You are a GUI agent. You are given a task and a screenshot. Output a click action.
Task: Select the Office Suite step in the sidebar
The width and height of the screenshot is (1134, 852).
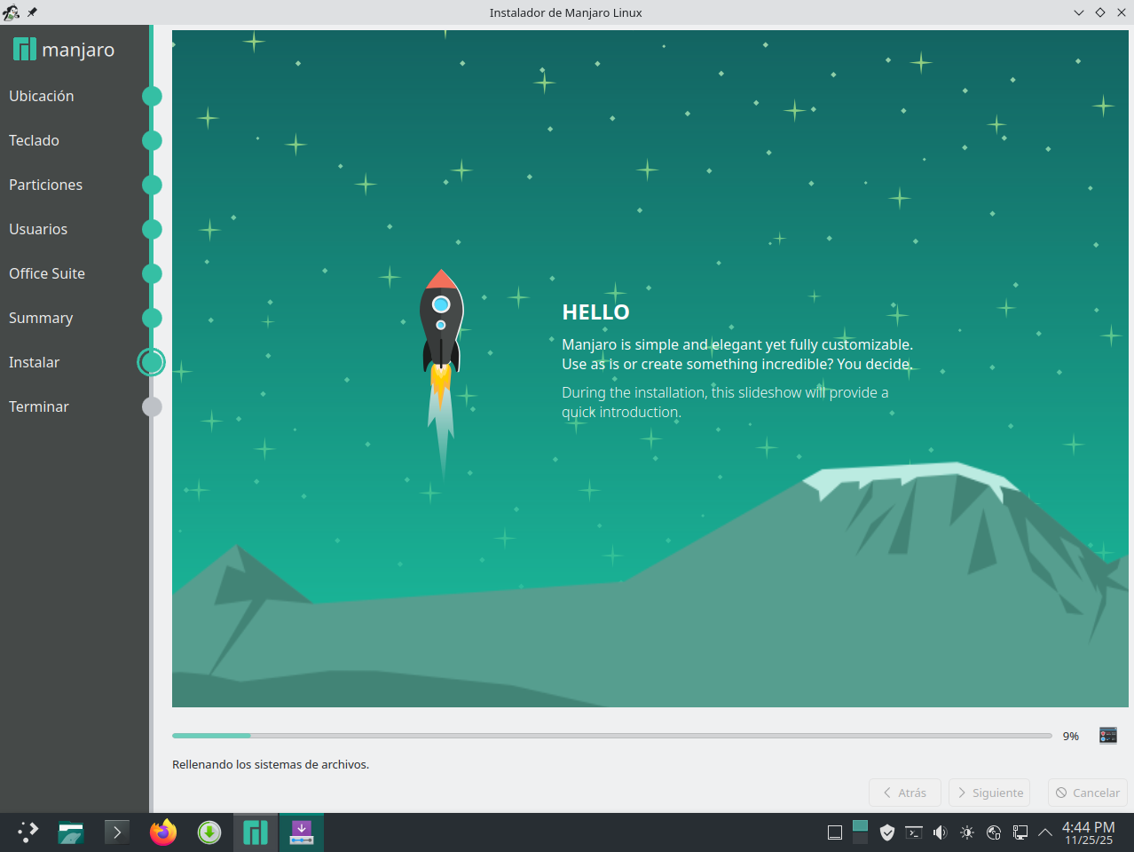coord(47,273)
